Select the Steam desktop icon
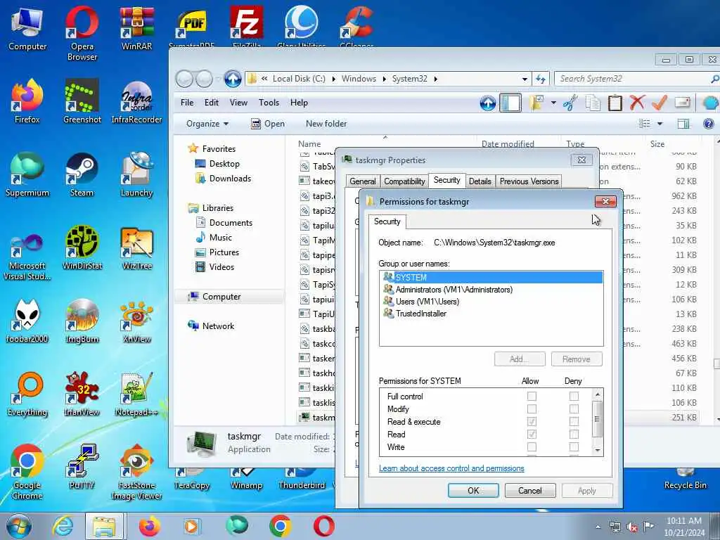 point(82,175)
